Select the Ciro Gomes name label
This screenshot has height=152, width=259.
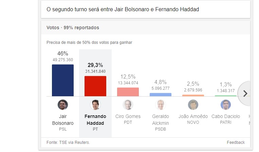tap(128, 116)
